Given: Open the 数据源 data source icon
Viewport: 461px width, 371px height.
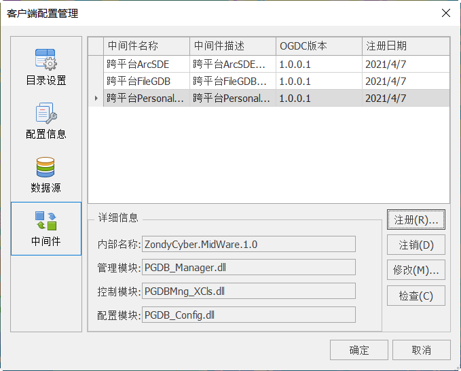Looking at the screenshot, I should pos(46,175).
